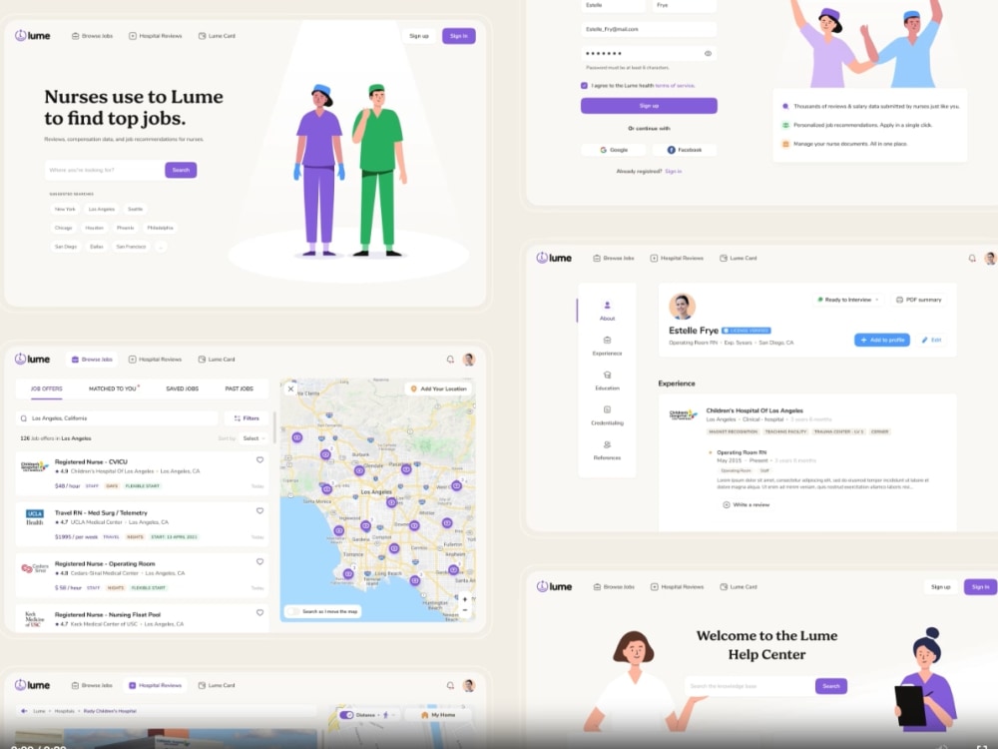Screen dimensions: 998x749
Task: Click the Los Angeles, California search field
Action: [117, 418]
